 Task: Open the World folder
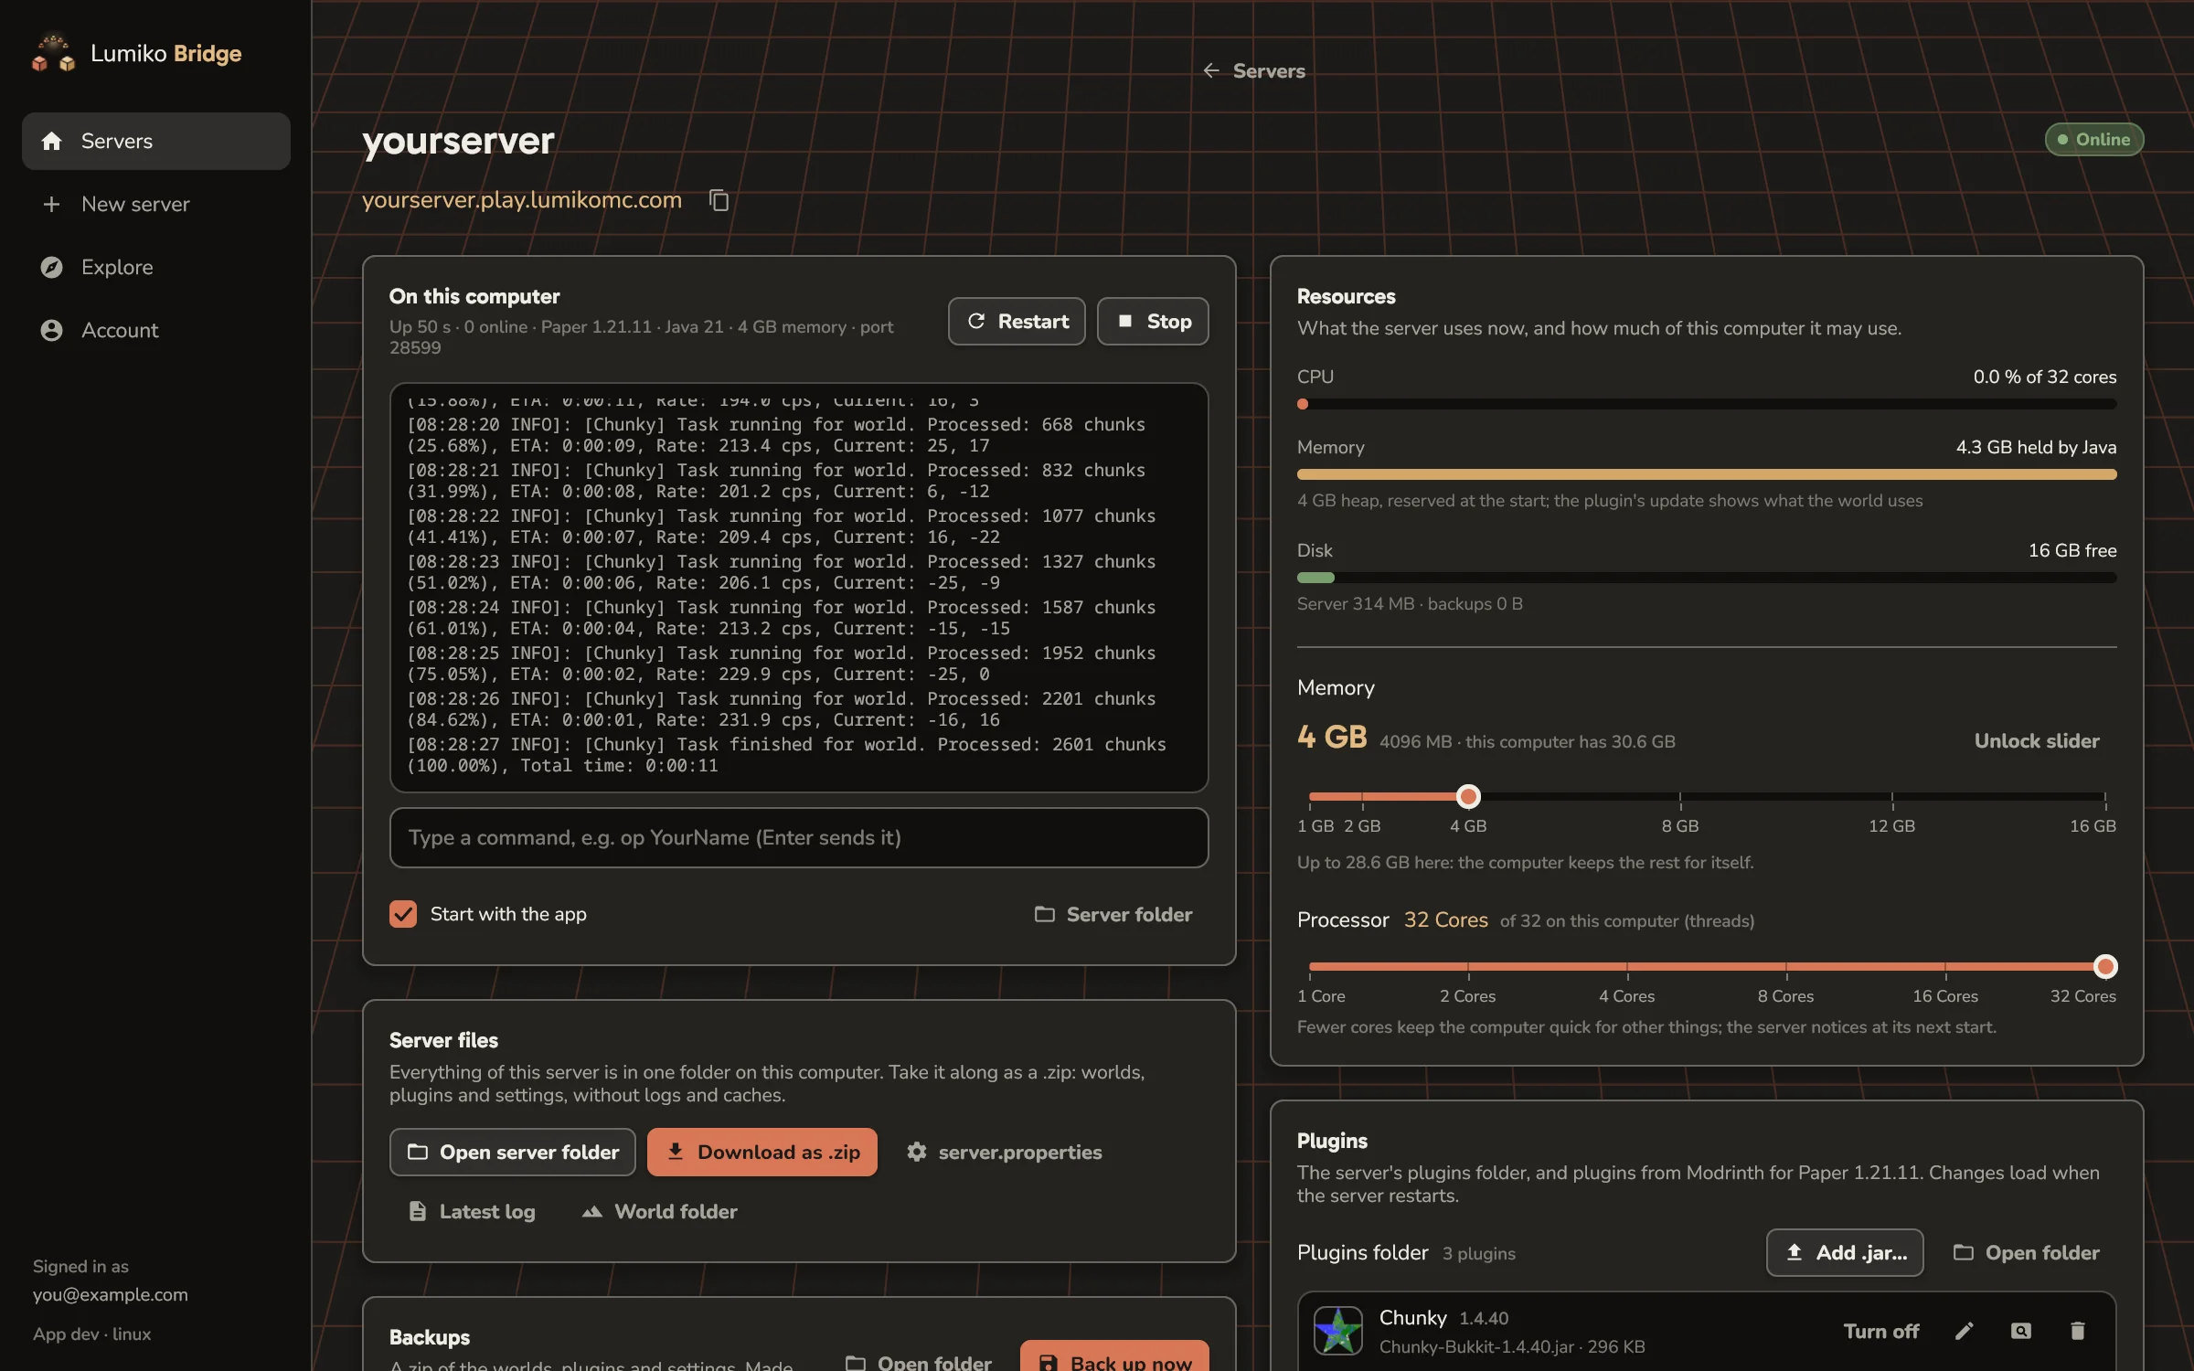click(x=659, y=1211)
